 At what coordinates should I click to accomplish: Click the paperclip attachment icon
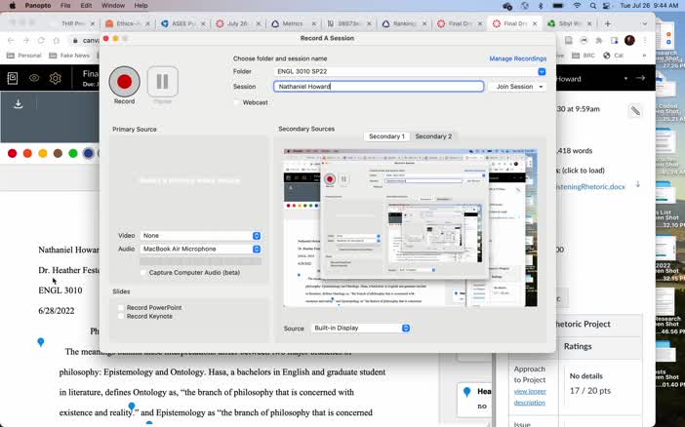pos(635,111)
